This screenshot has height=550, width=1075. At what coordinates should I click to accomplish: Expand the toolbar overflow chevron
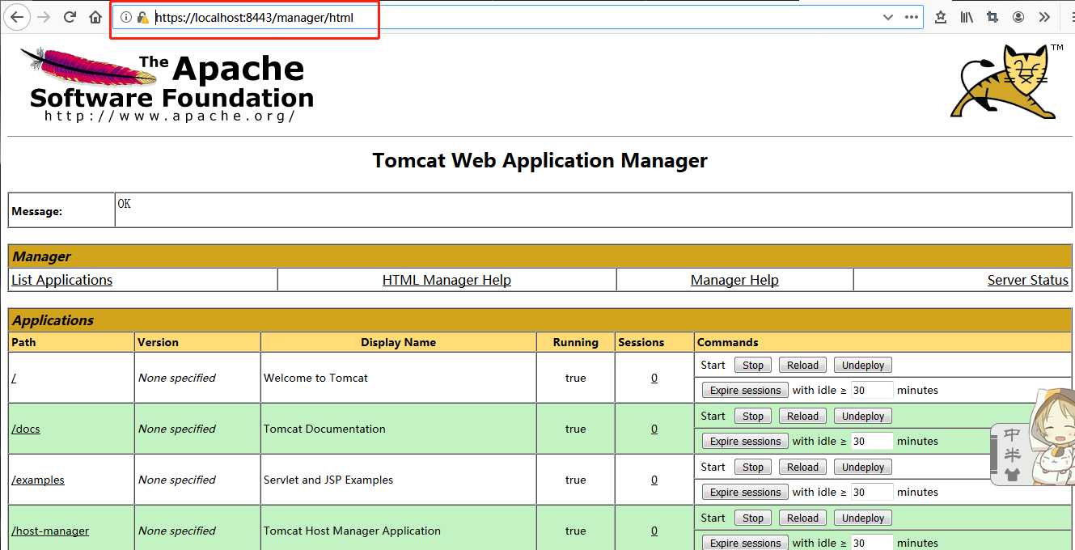(1044, 17)
